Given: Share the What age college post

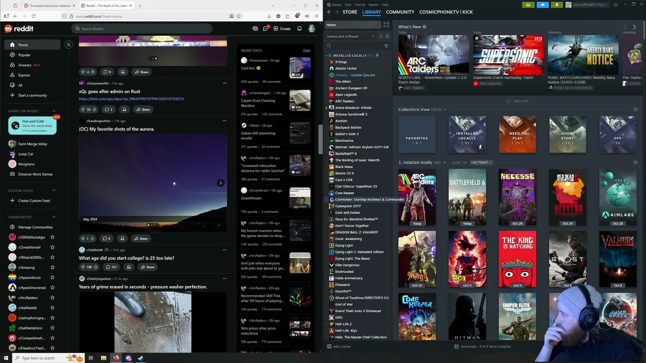Looking at the screenshot, I should click(x=148, y=267).
